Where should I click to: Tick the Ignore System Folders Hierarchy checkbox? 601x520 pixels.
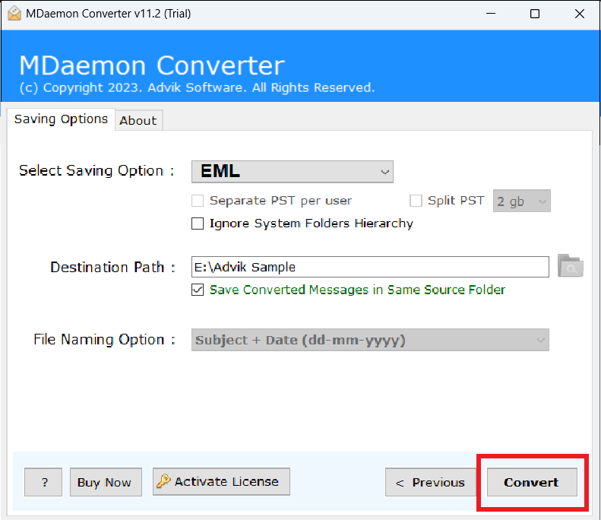(198, 224)
